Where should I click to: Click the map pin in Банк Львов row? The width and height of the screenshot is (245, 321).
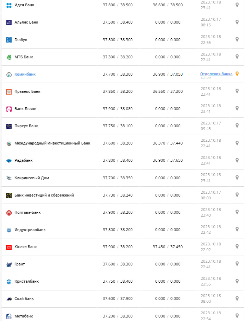(237, 108)
